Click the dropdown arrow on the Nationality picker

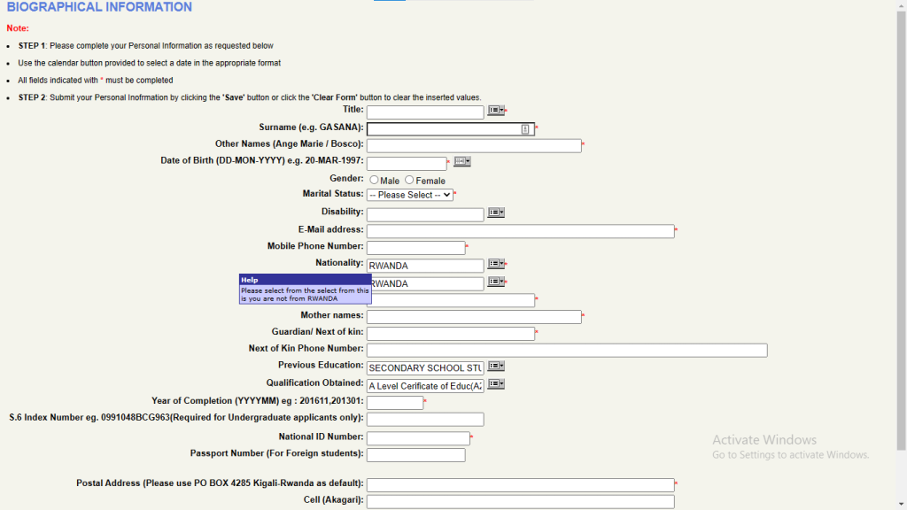[x=501, y=265]
